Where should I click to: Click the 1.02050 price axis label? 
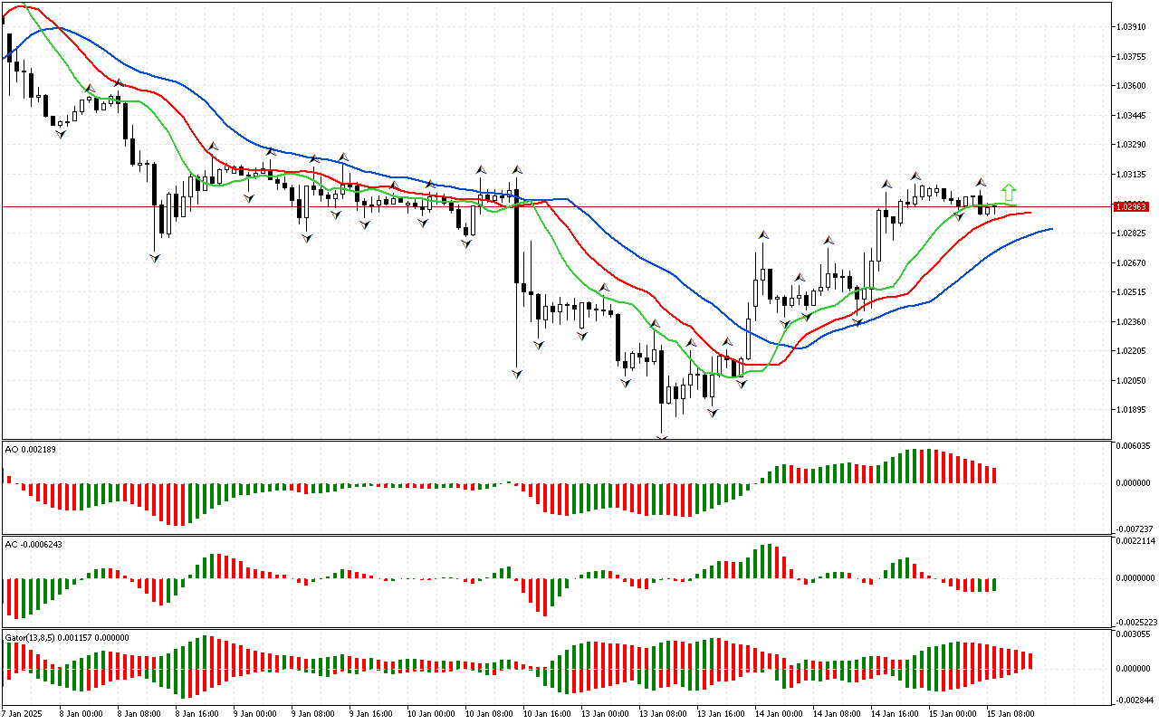click(x=1133, y=380)
